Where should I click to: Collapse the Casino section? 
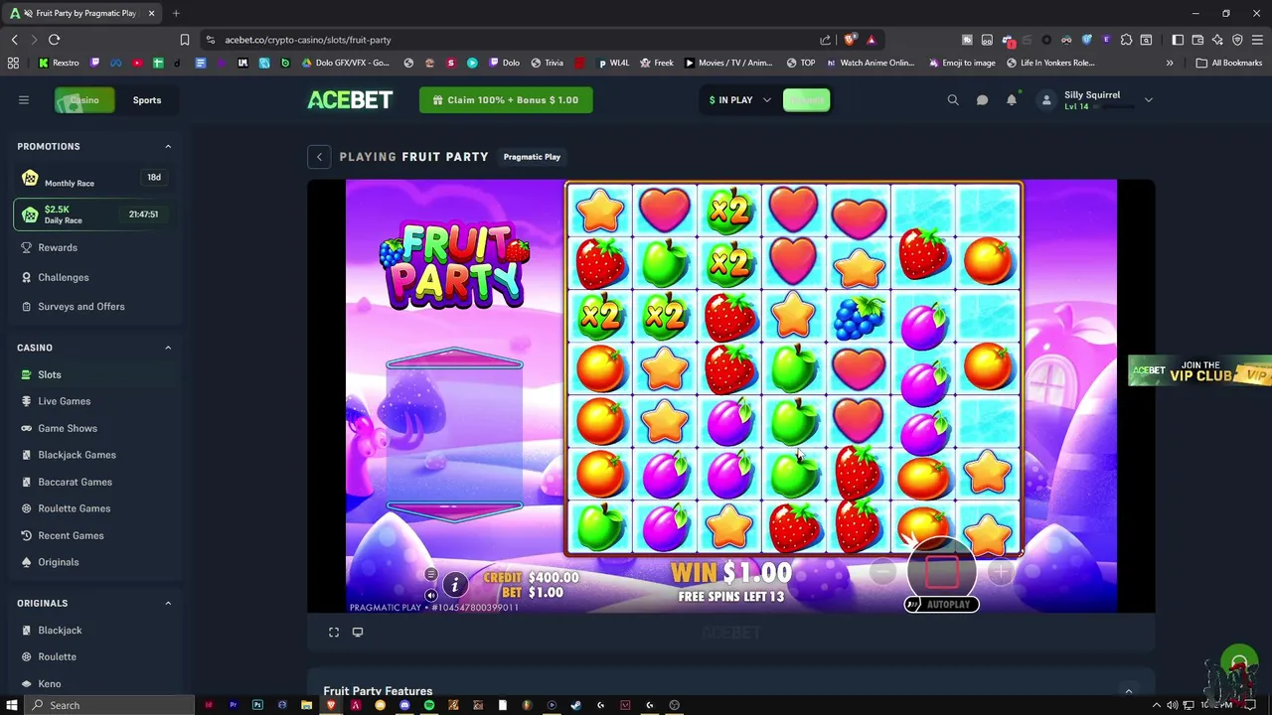click(x=168, y=348)
